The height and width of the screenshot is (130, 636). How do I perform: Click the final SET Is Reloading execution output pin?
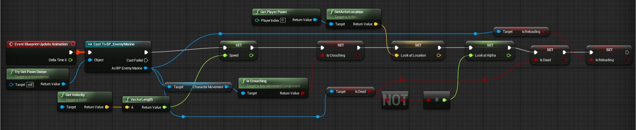[x=627, y=52]
